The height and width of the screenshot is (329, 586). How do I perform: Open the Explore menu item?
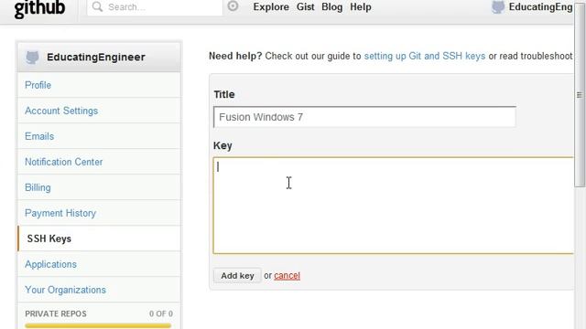tap(271, 7)
